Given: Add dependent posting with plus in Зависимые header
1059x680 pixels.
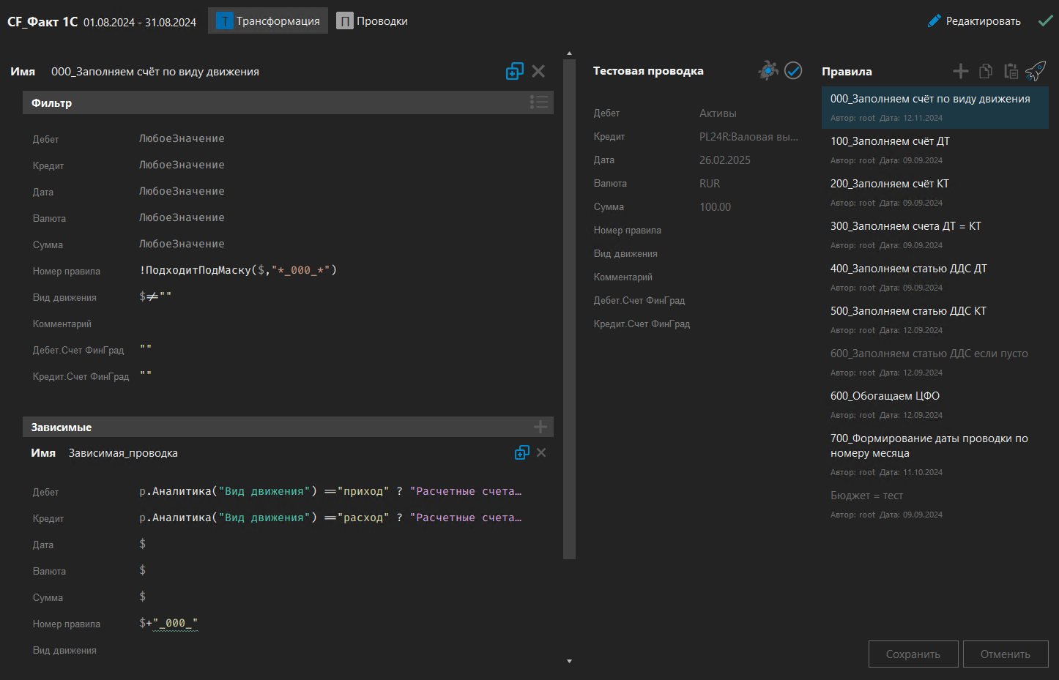Looking at the screenshot, I should (540, 426).
